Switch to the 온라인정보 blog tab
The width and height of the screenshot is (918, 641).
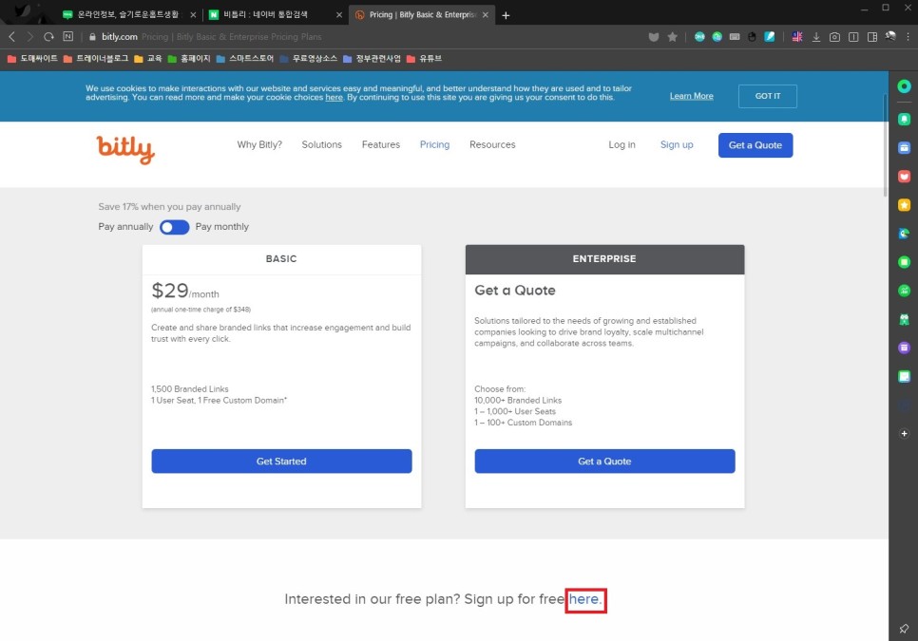(127, 14)
